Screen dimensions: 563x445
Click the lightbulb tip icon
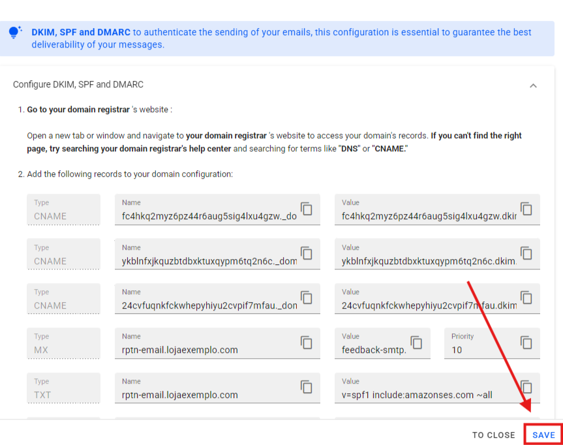pos(16,33)
